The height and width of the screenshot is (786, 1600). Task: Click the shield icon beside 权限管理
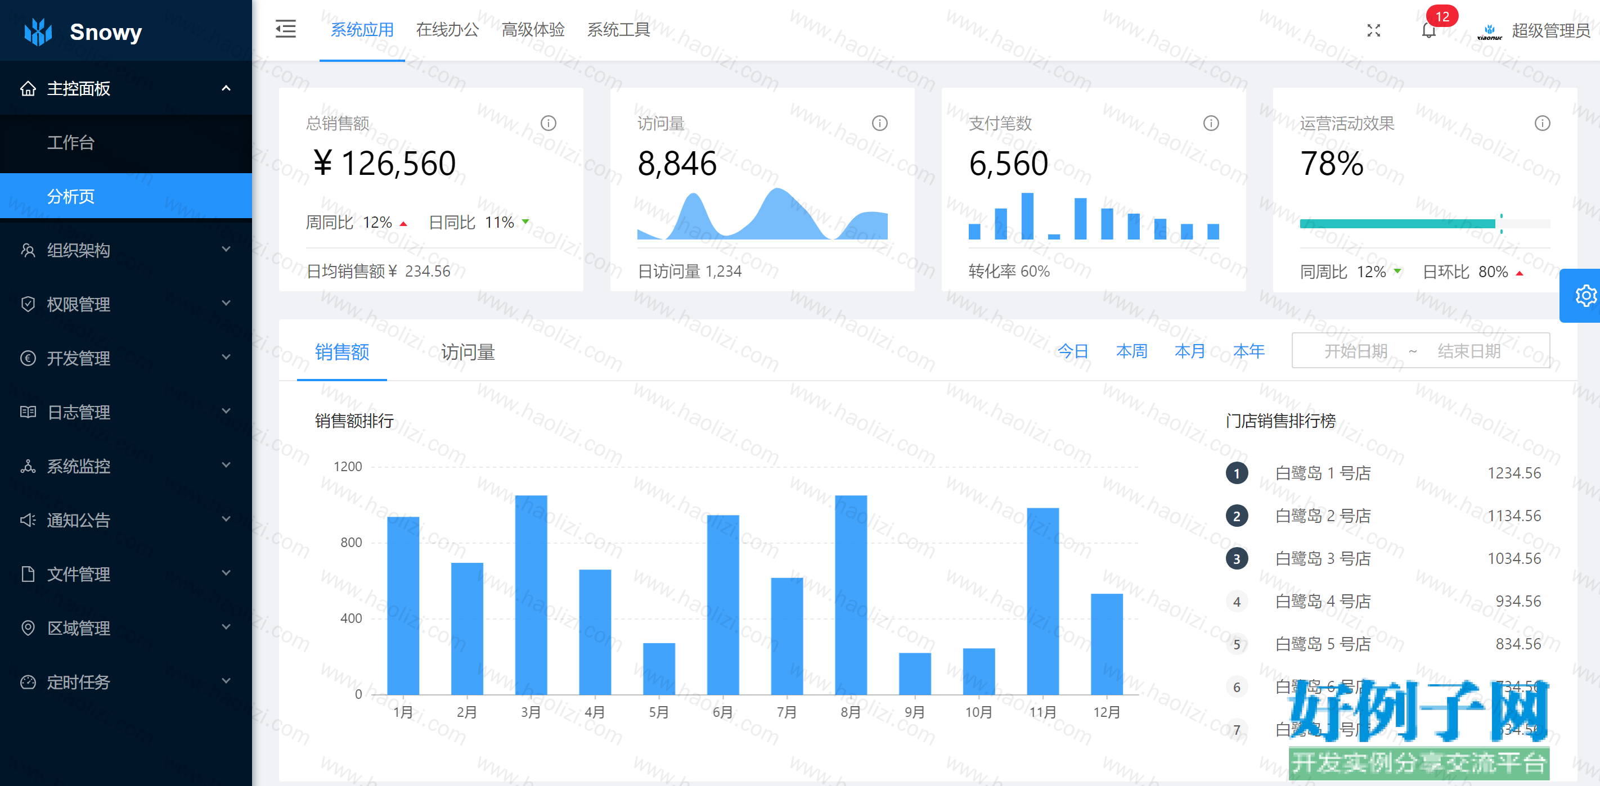28,304
